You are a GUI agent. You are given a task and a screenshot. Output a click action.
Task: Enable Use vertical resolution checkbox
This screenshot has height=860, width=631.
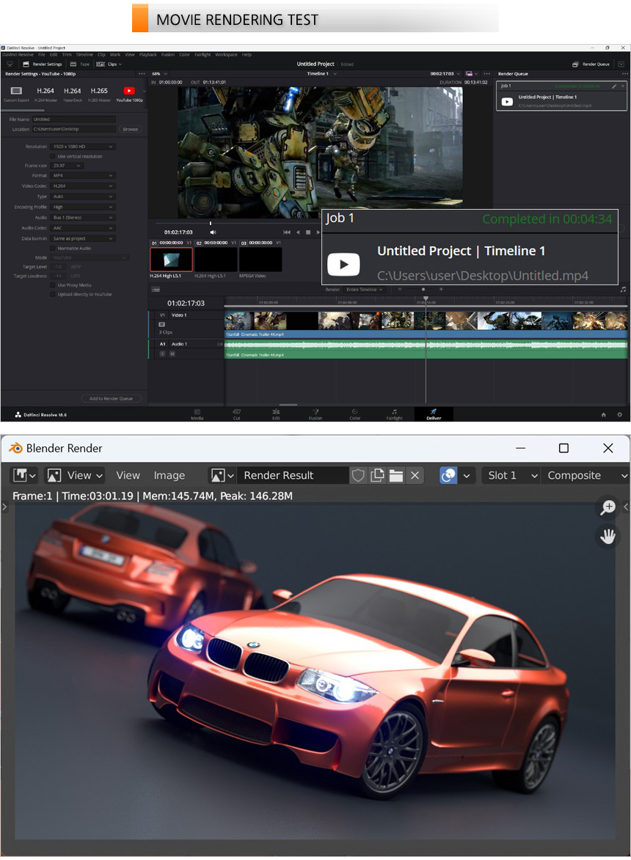pyautogui.click(x=54, y=156)
